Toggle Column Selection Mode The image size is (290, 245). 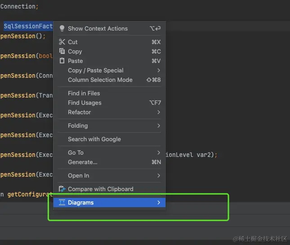(x=100, y=80)
